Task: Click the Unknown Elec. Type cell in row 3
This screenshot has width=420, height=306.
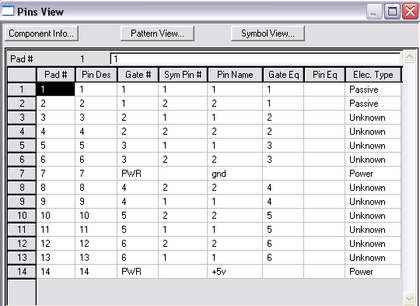Action: (x=373, y=118)
